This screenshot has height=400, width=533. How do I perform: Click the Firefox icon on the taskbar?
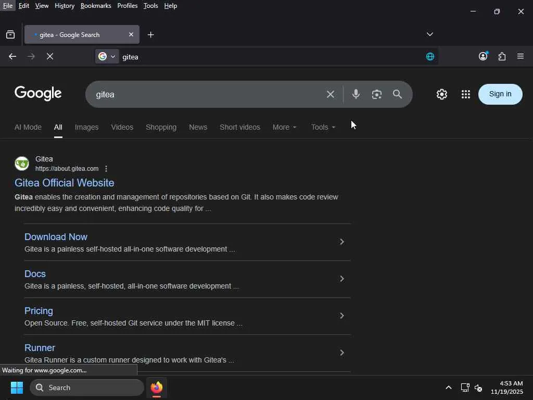point(157,387)
